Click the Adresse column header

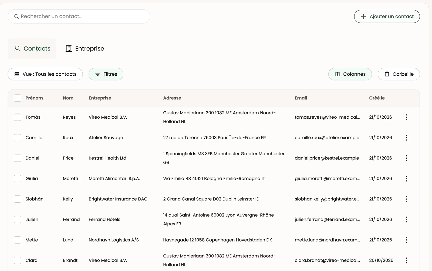point(172,98)
